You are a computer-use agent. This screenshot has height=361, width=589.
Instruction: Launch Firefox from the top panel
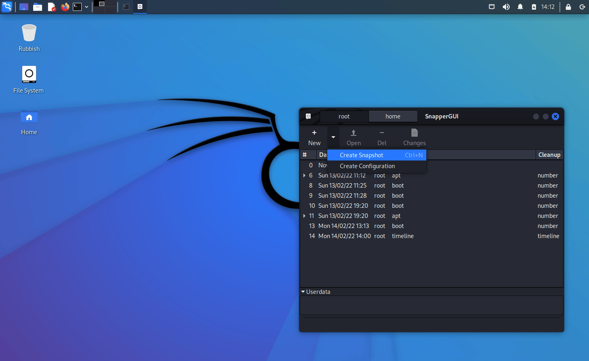click(x=65, y=7)
